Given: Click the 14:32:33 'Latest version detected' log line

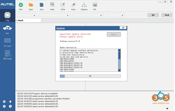Looking at the screenshot, I should click(x=38, y=96).
